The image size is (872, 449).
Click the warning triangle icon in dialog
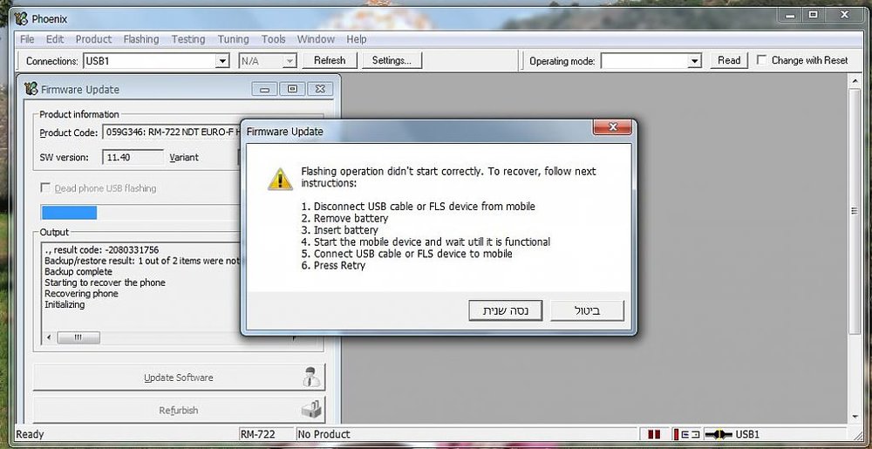[280, 180]
